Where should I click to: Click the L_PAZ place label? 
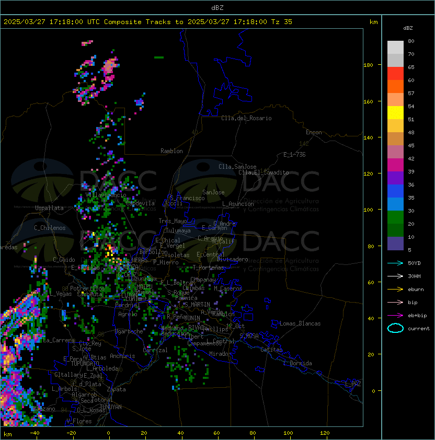click(x=353, y=384)
